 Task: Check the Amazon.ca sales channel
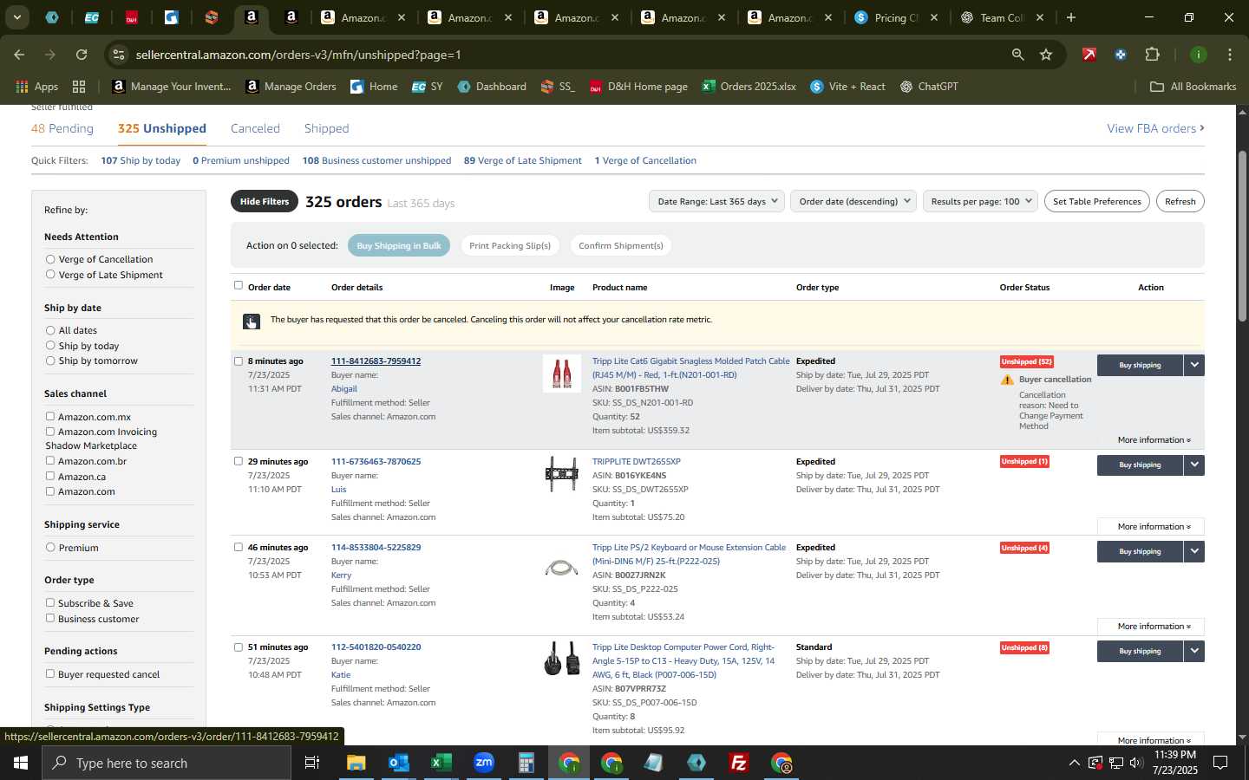pos(50,476)
